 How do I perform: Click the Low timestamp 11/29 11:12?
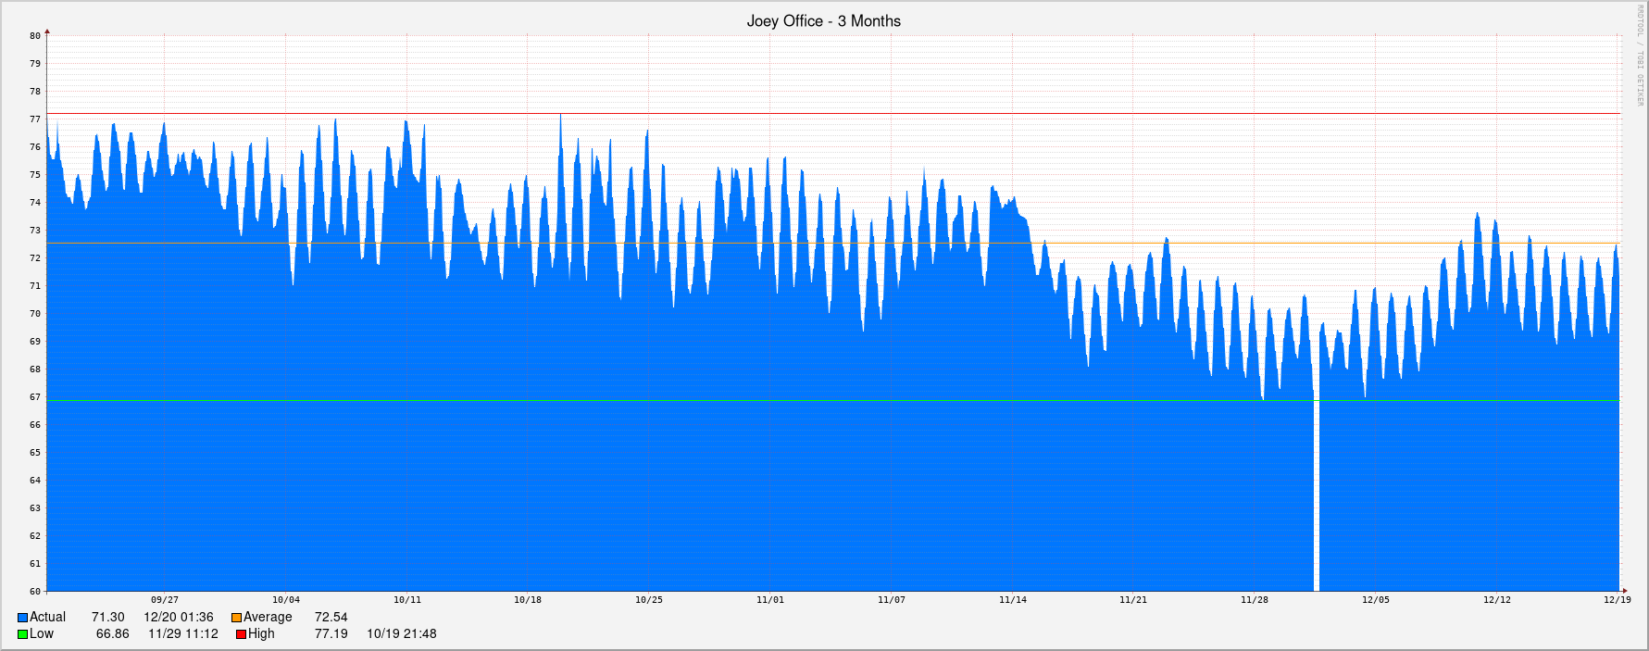click(x=183, y=634)
